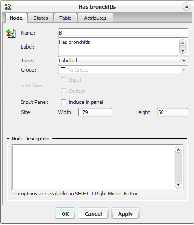
Task: Close the Has bronchitis dialog
Action: coord(187,7)
